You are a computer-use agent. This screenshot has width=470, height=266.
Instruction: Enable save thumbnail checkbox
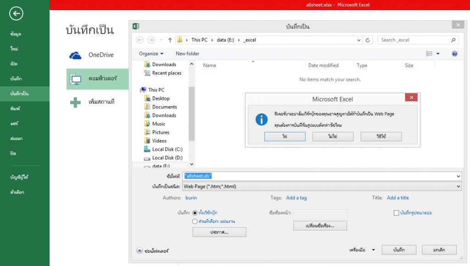click(x=396, y=213)
